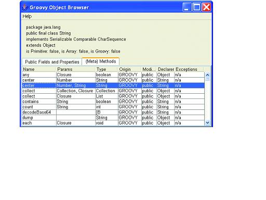
Task: Sort by the Params column header
Action: point(76,69)
